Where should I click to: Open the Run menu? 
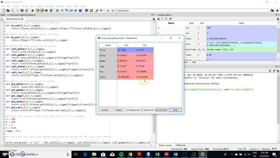32,6
